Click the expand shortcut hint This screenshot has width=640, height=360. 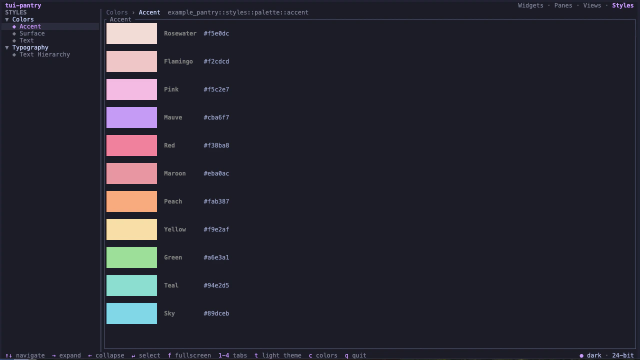66,355
